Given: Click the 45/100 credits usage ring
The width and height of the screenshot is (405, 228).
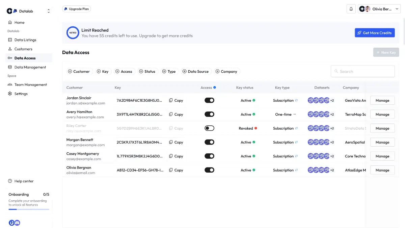Looking at the screenshot, I should (73, 33).
